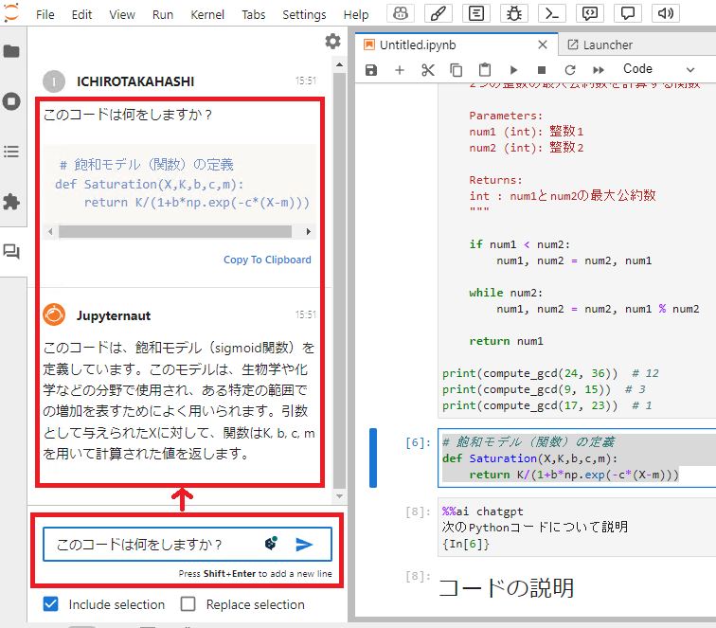Close the Untitled.ipynb tab
Viewport: 716px width, 628px height.
pyautogui.click(x=543, y=45)
